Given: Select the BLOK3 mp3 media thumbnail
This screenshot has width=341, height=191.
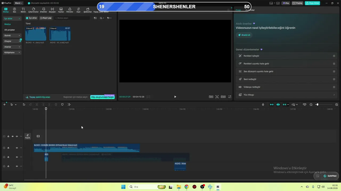Looking at the screenshot, I should pos(36,34).
